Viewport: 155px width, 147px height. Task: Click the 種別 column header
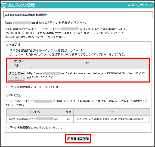pyautogui.click(x=69, y=112)
